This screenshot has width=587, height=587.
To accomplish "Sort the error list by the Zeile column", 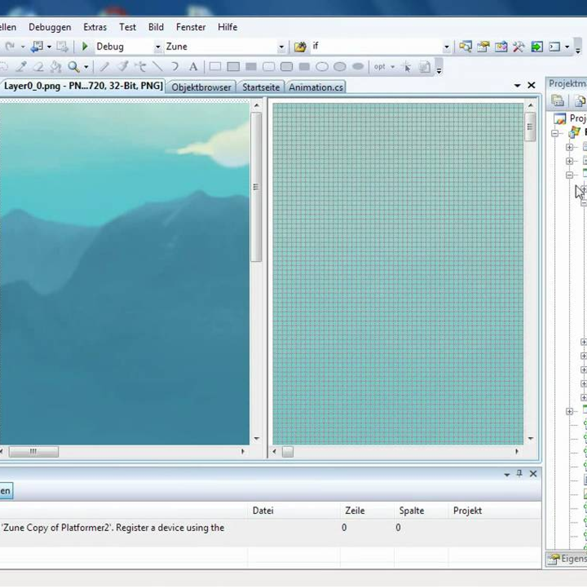I will (367, 510).
